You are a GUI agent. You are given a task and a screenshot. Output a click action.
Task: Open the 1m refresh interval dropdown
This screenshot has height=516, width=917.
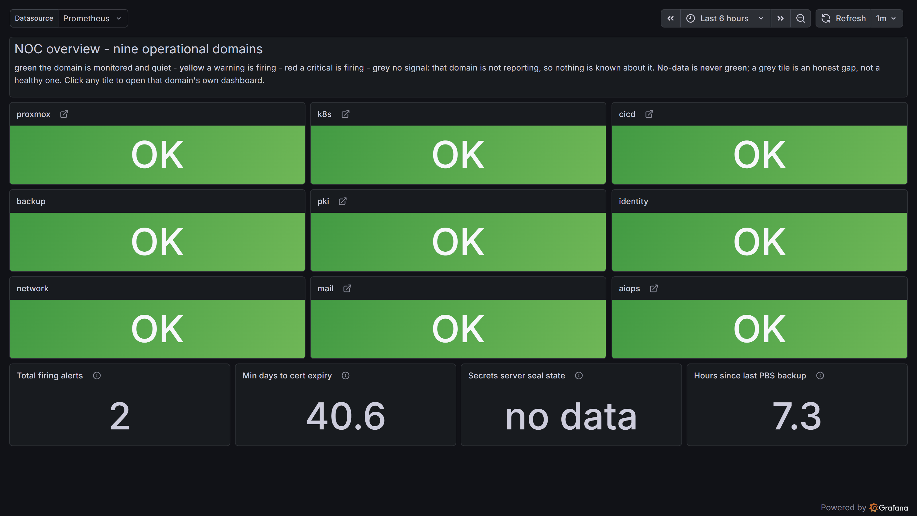coord(886,19)
